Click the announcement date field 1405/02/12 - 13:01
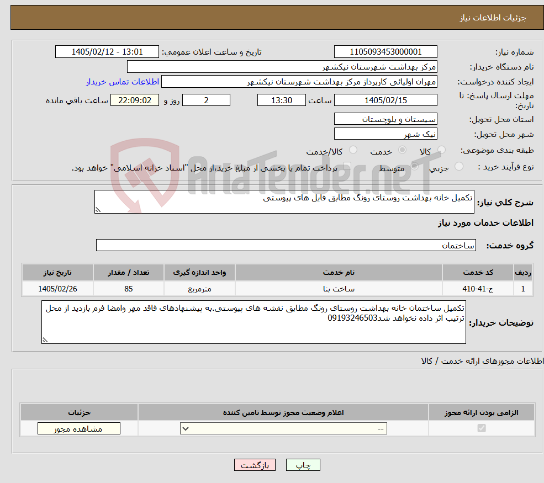Image resolution: width=544 pixels, height=483 pixels. [x=107, y=52]
